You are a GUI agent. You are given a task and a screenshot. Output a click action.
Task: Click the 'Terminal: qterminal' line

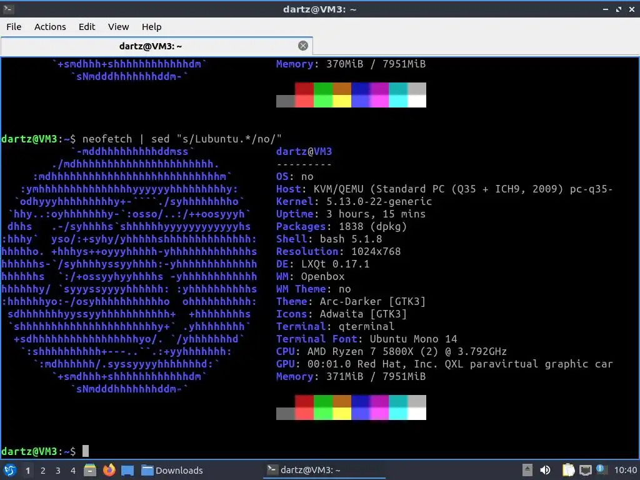335,326
